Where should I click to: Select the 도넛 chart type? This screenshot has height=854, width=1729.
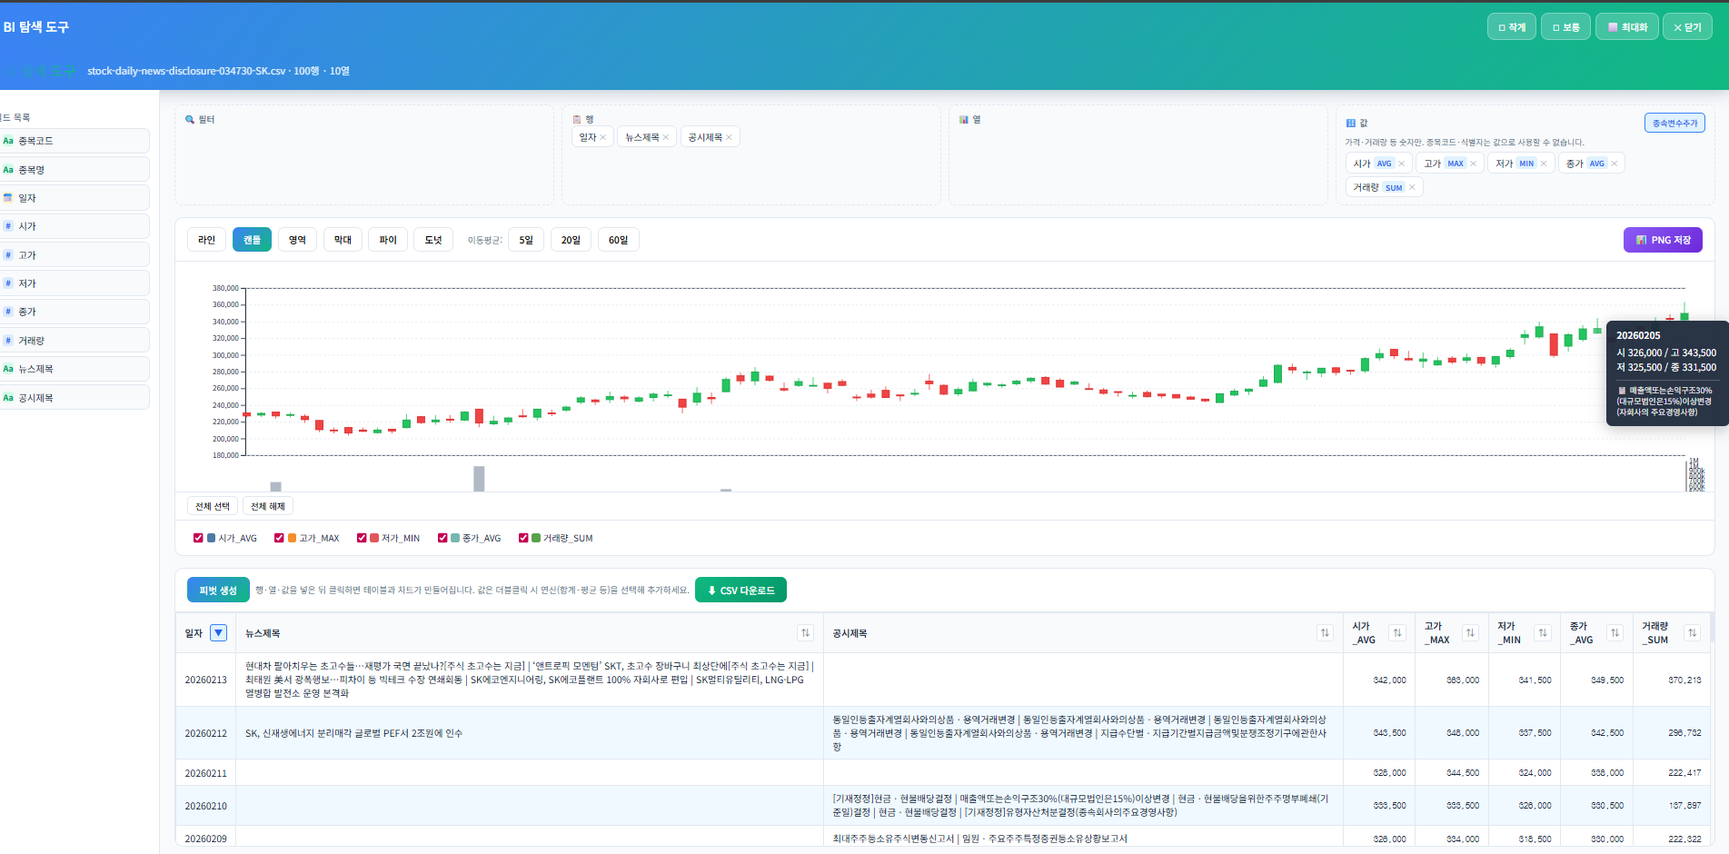[433, 240]
